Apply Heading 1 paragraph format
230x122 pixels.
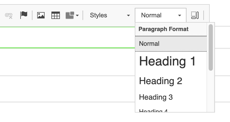pyautogui.click(x=167, y=61)
